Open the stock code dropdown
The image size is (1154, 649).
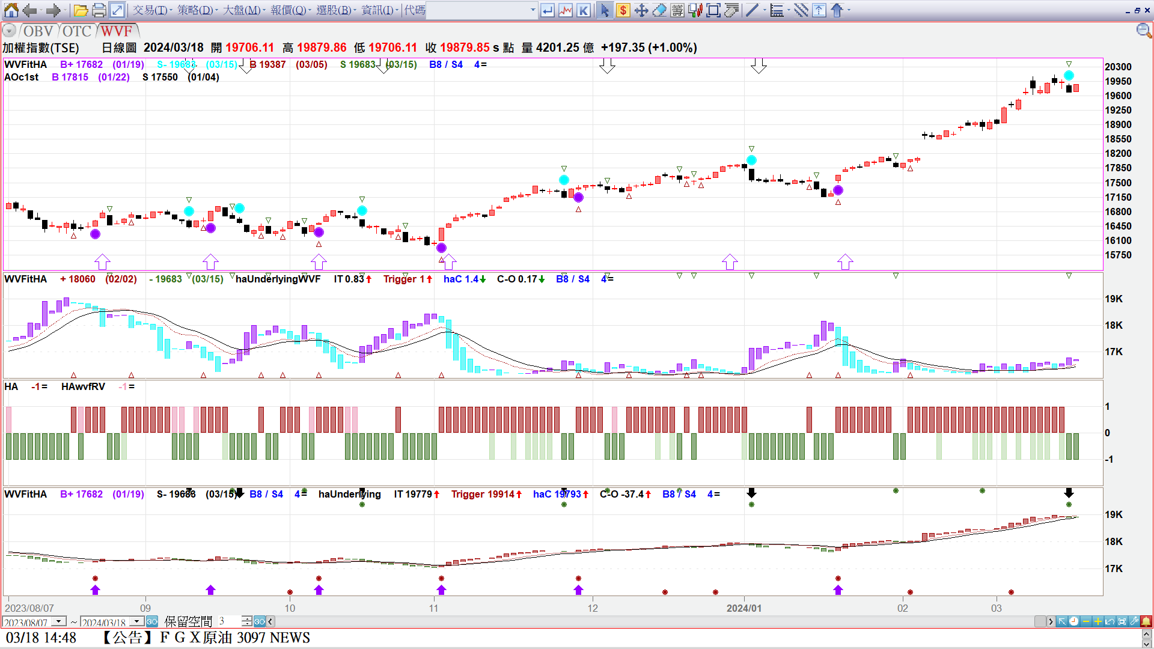click(x=533, y=10)
